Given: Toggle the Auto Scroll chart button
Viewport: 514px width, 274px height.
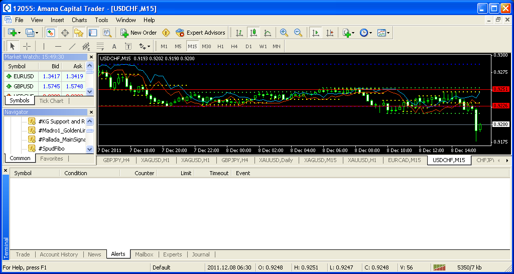Looking at the screenshot, I should click(315, 33).
